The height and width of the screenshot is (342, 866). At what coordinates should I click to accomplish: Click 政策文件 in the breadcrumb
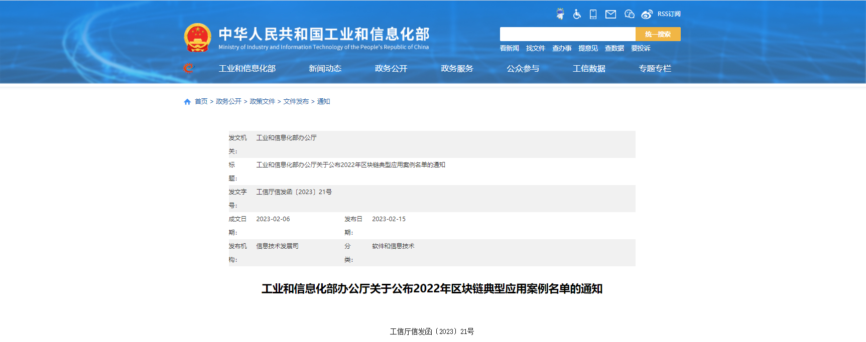262,101
